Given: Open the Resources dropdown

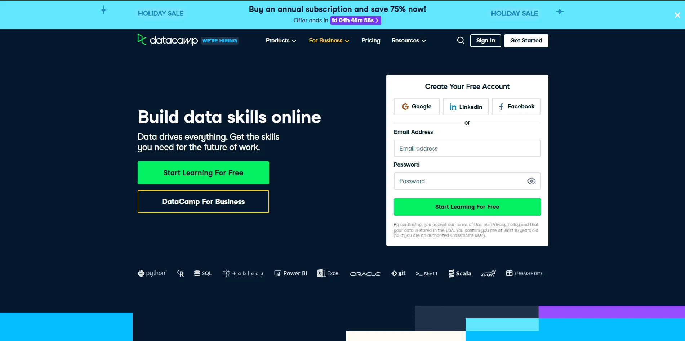Looking at the screenshot, I should coord(409,41).
